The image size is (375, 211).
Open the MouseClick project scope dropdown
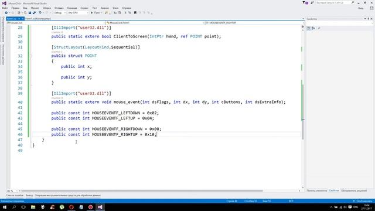(56, 23)
